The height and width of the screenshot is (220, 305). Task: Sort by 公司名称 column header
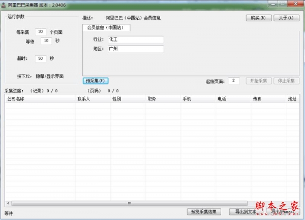tap(40, 99)
